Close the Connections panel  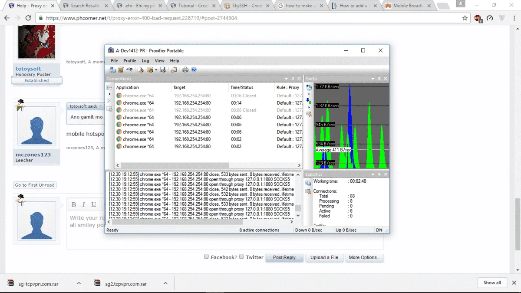coord(299,79)
